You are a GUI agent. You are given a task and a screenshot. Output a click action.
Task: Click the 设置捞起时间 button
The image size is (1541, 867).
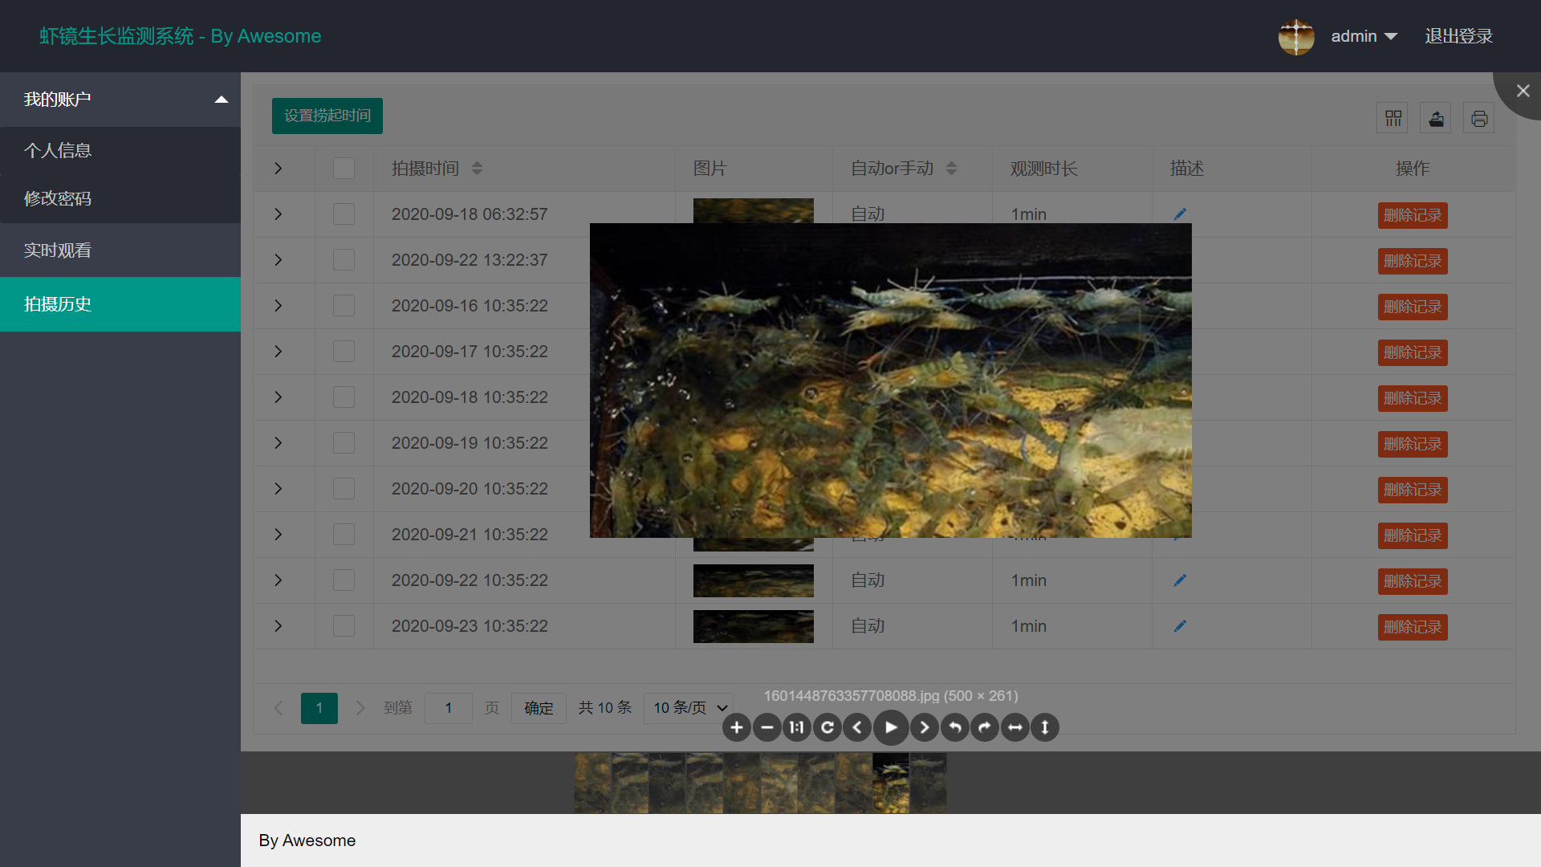click(327, 116)
